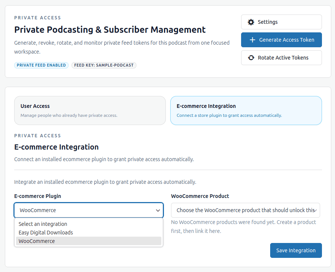335x272 pixels.
Task: Open the E-commerce Plugin selector
Action: pos(89,210)
